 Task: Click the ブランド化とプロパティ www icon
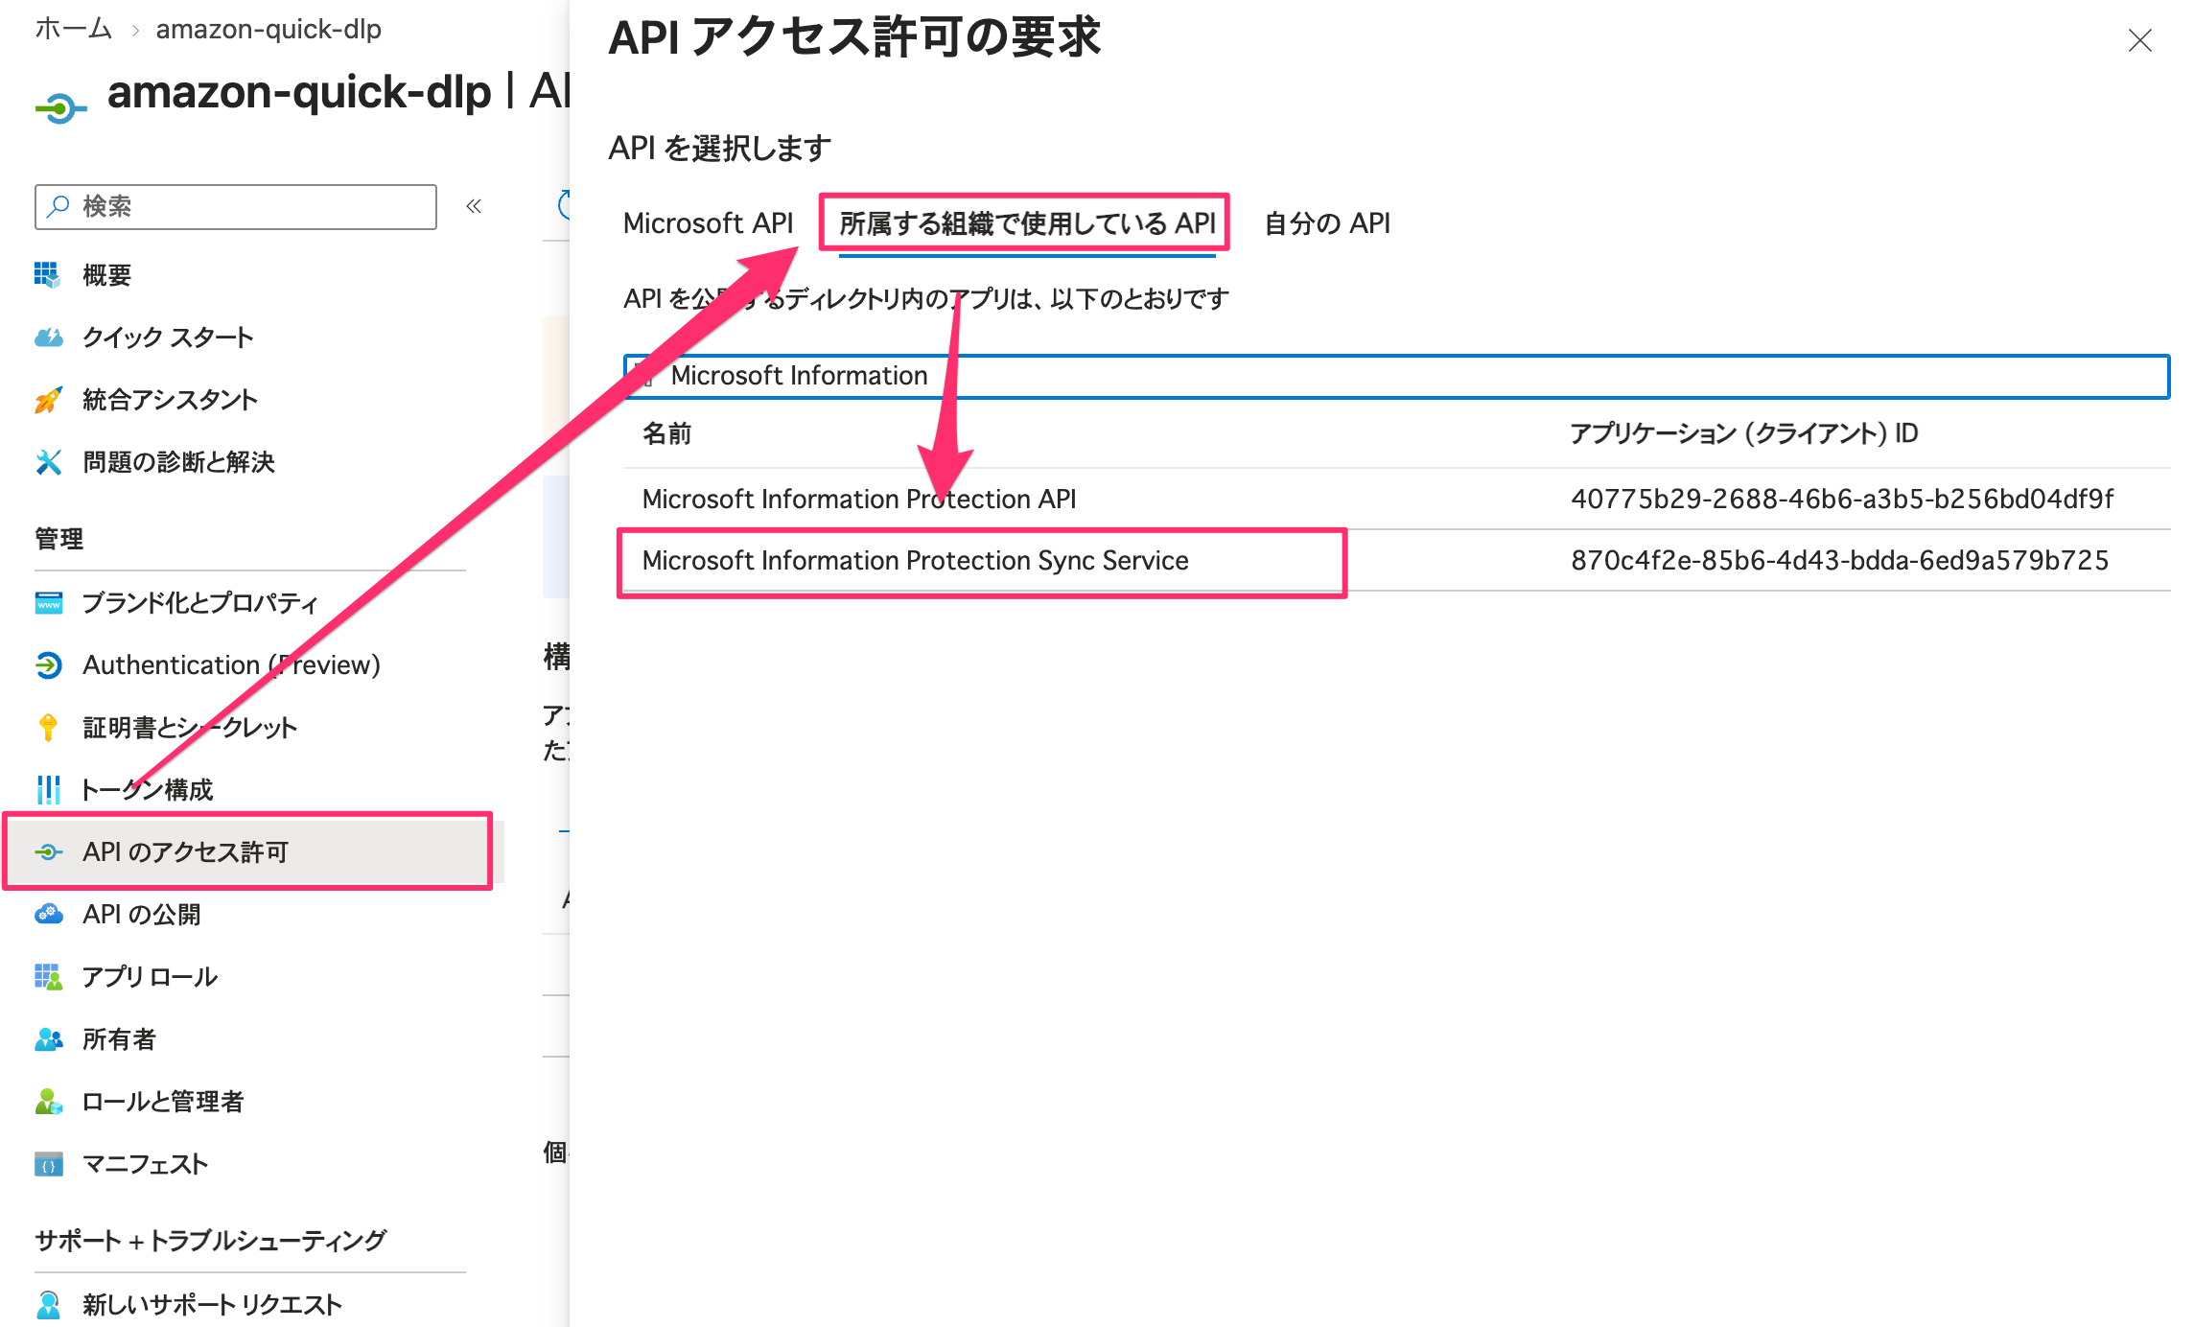coord(48,603)
